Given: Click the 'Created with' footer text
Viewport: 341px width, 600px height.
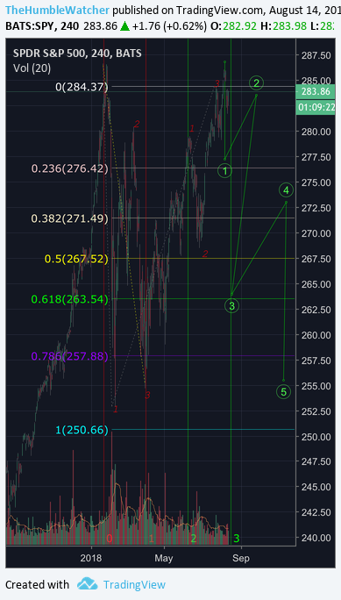Looking at the screenshot, I should [37, 585].
